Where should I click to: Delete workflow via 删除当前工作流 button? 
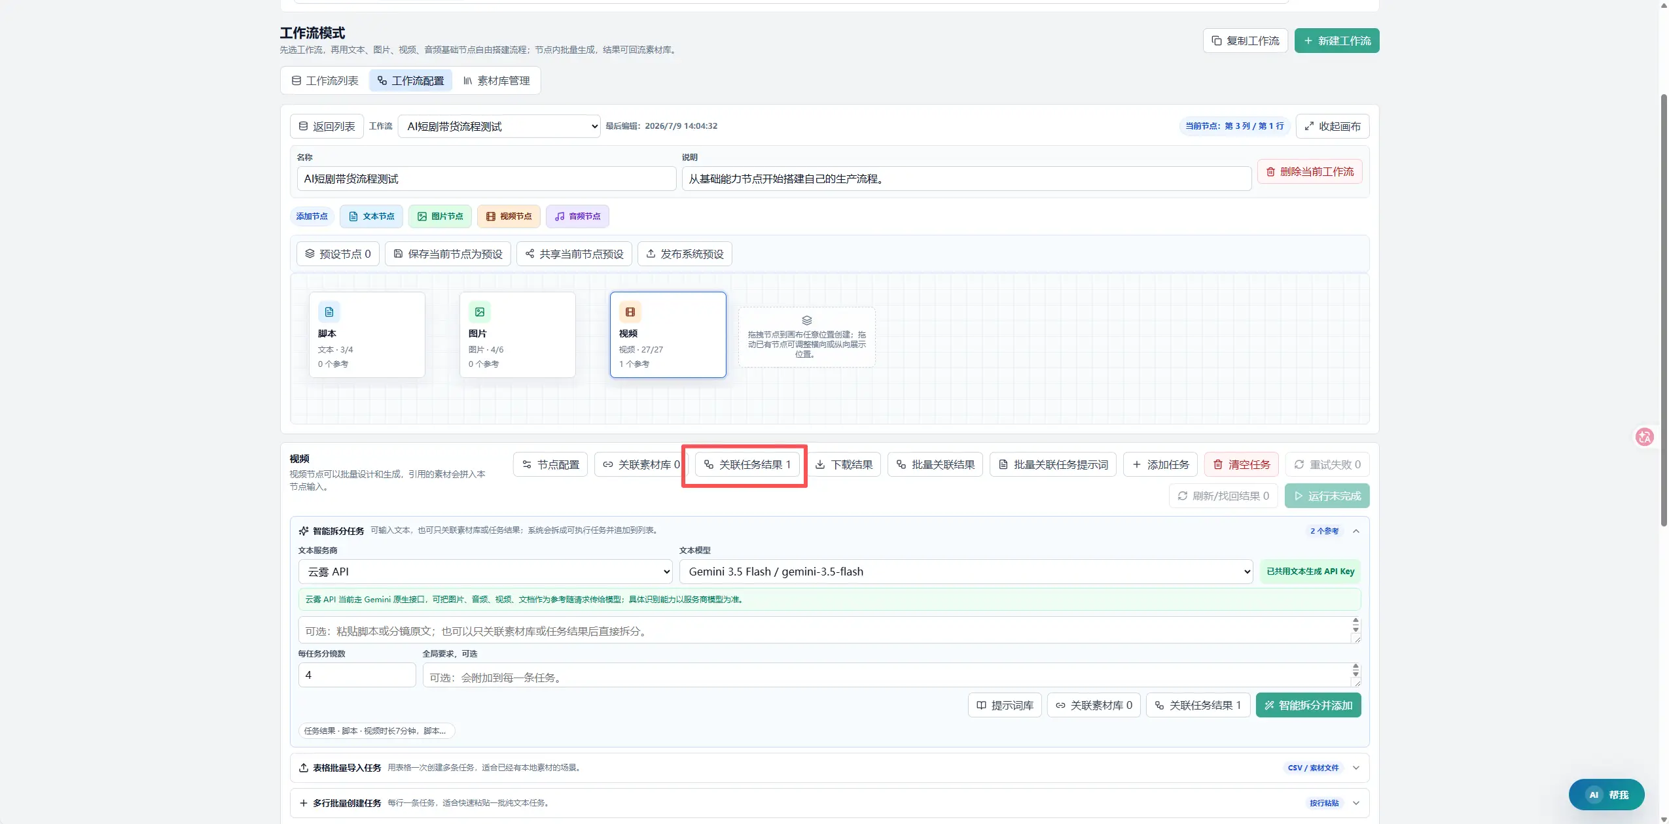pos(1310,171)
